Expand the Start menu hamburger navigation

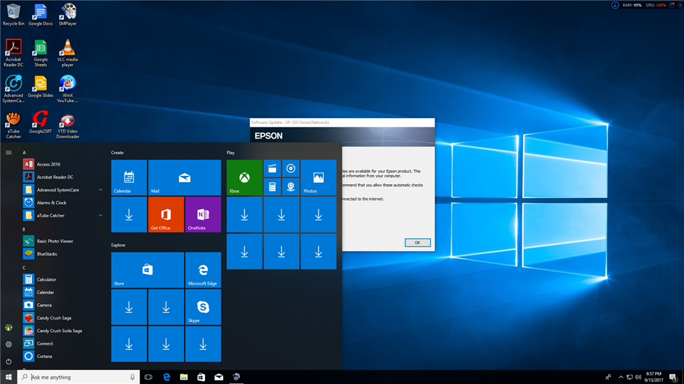(9, 153)
